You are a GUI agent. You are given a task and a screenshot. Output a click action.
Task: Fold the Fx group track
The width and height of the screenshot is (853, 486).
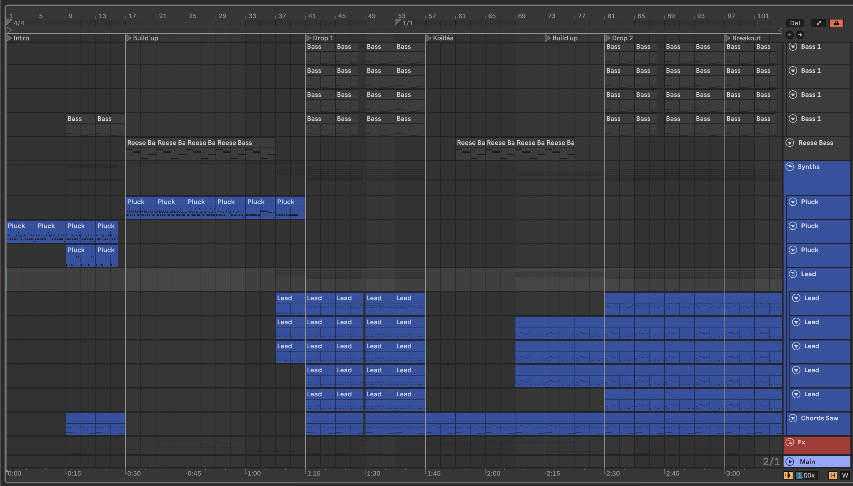coord(790,442)
